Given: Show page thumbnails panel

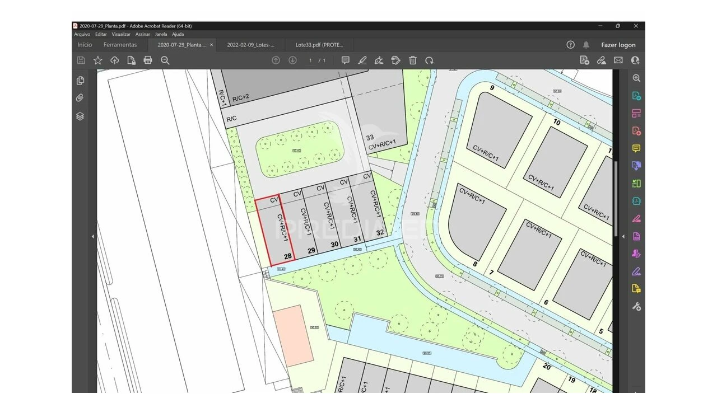Looking at the screenshot, I should coord(80,81).
